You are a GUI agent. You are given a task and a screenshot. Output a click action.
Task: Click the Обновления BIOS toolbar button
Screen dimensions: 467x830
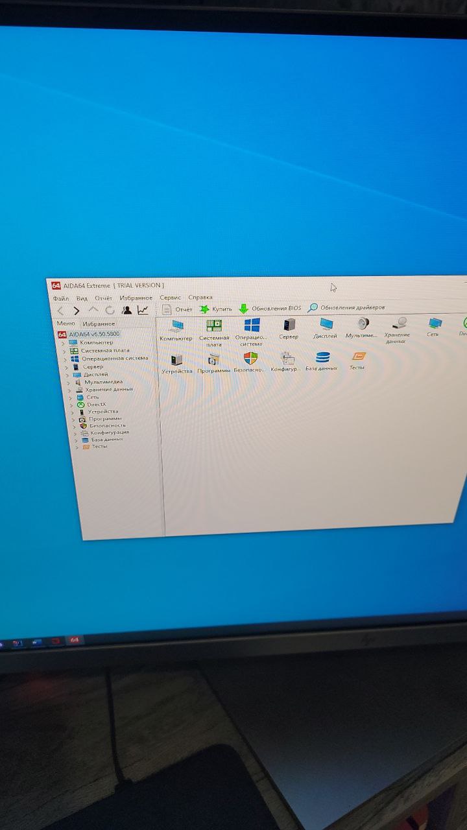(x=270, y=308)
